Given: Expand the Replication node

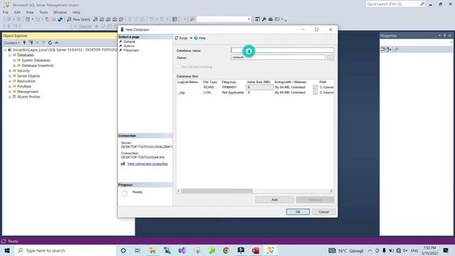Looking at the screenshot, I should point(10,81).
